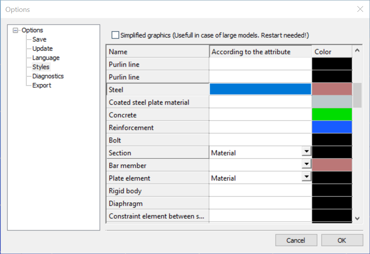
Task: Click the Coated steel plate material color
Action: (x=332, y=102)
